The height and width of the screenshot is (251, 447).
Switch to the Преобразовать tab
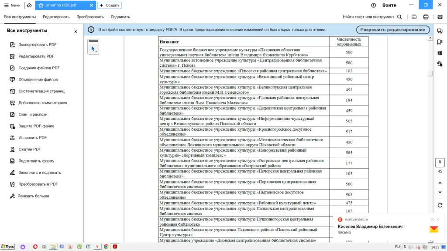point(90,17)
